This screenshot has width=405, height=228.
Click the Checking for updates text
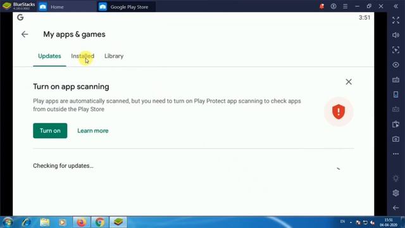tap(63, 166)
